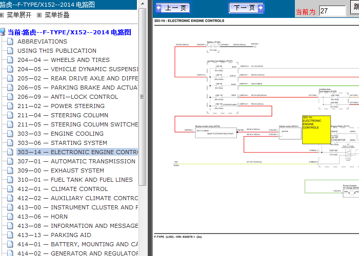Viewport: 359px width, 256px height.
Task: Click page icon beside 303-14 ELECTRONIC ENGINE CONTROLS
Action: pyautogui.click(x=10, y=152)
